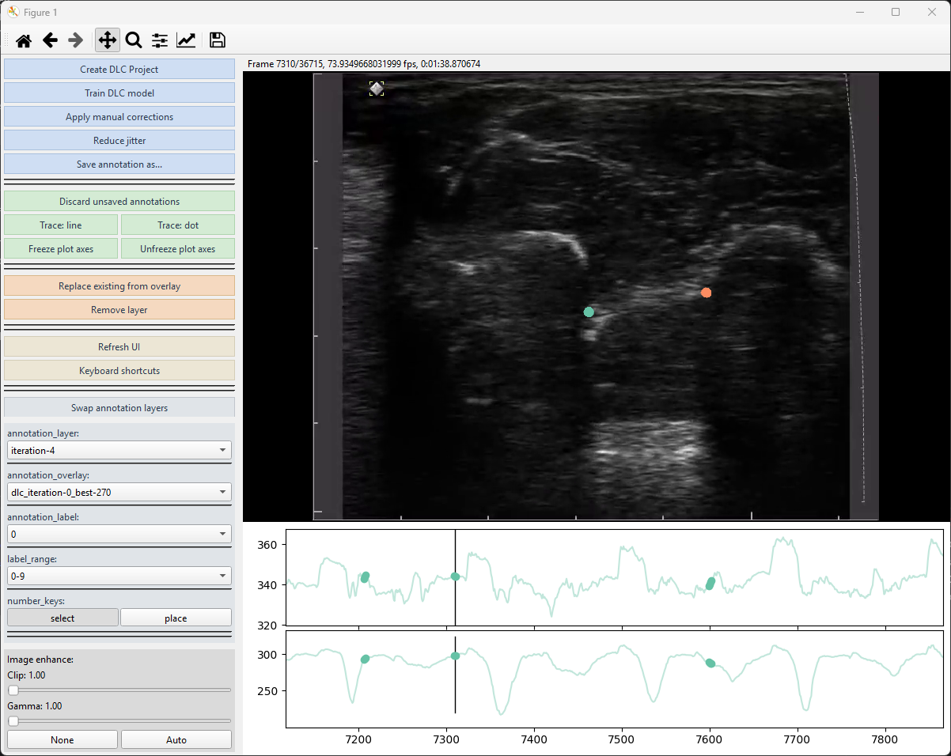Freeze plot axes
The height and width of the screenshot is (756, 951).
point(61,248)
